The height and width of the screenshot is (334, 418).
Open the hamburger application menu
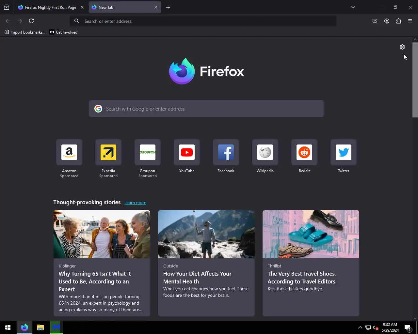[x=410, y=21]
